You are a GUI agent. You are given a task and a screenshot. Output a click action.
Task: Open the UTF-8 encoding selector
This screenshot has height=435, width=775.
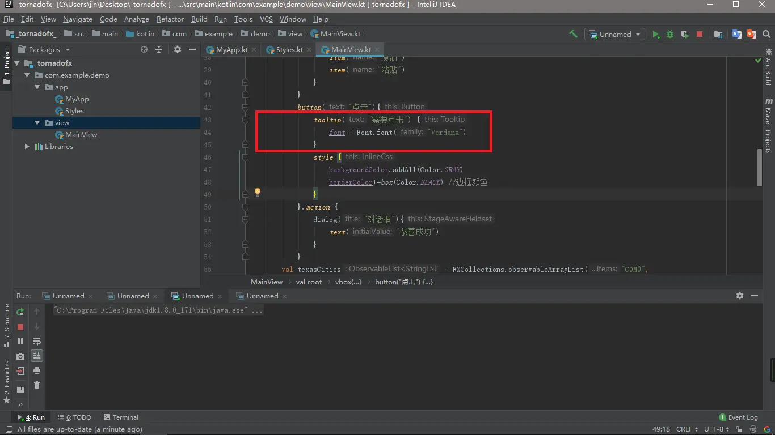(x=717, y=429)
